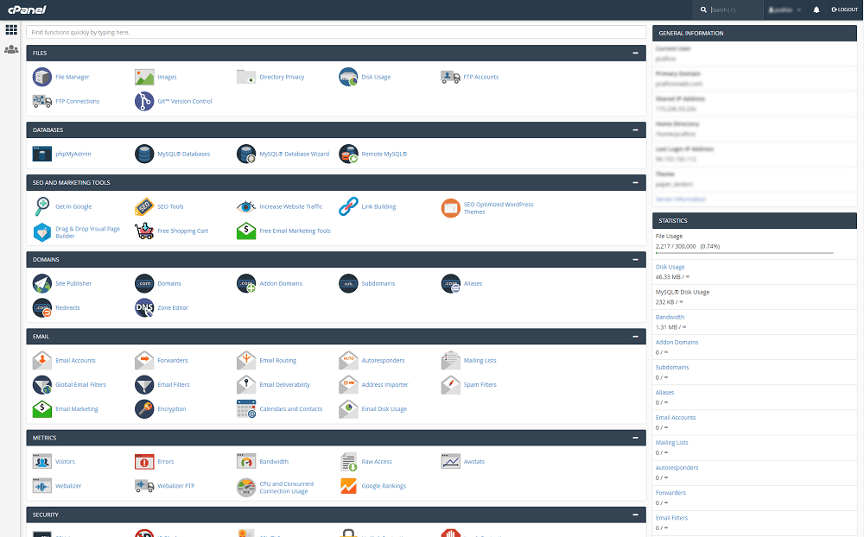Collapse the Domains section
Image resolution: width=864 pixels, height=537 pixels.
pos(635,259)
